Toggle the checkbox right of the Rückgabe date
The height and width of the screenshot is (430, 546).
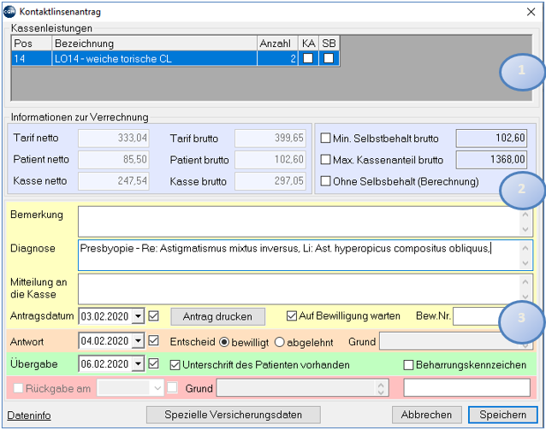click(x=172, y=387)
